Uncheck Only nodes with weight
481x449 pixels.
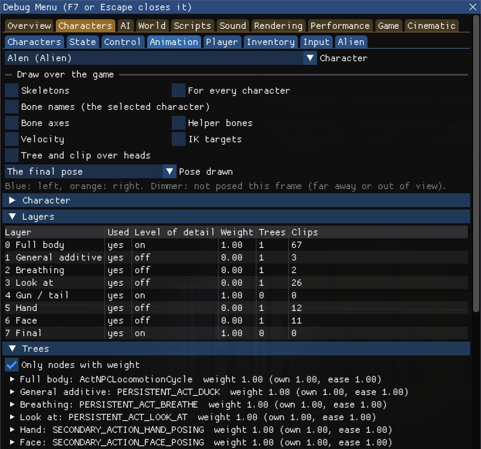coord(11,365)
